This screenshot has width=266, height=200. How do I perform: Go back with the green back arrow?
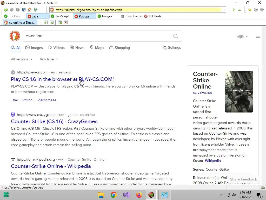[x=6, y=10]
